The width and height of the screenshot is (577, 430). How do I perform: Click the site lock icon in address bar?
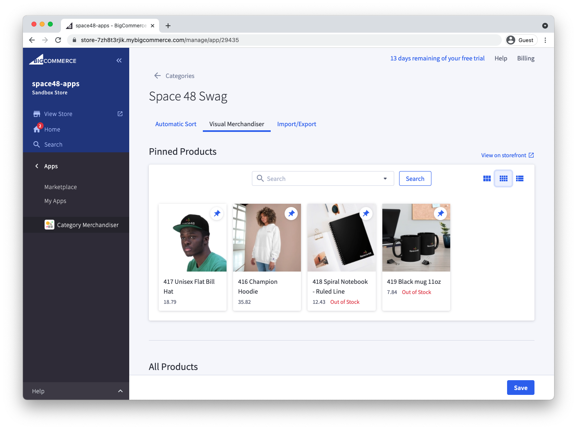[x=74, y=40]
